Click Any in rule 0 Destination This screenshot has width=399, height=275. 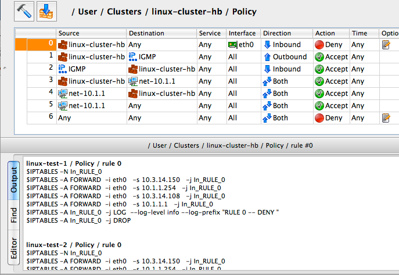(x=135, y=45)
